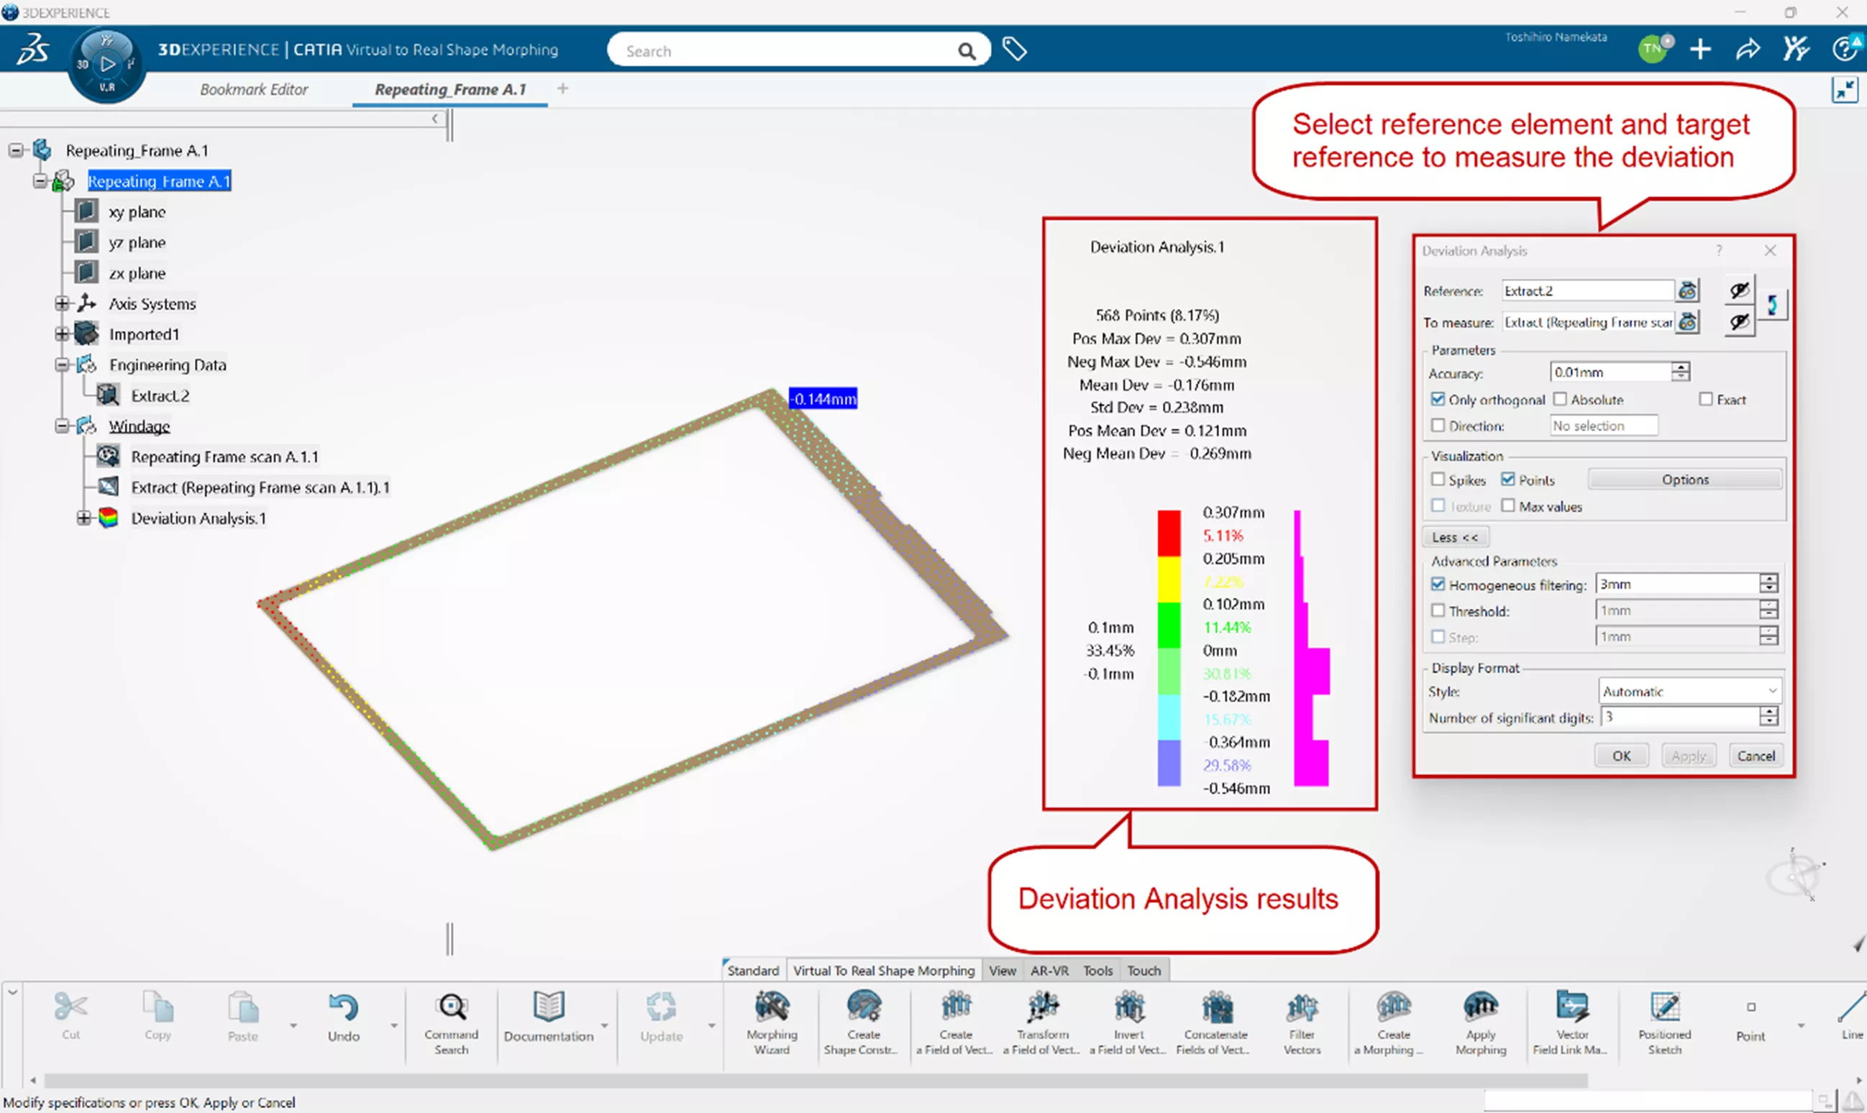
Task: Hide the Reference element with eye icon
Action: coord(1738,290)
